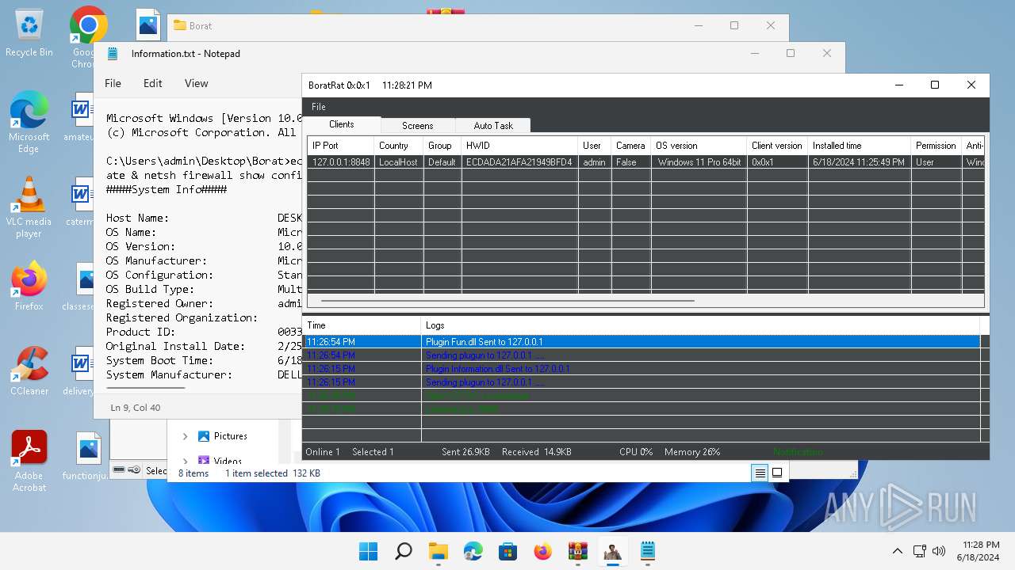Click the Time column header in logs
1015x570 pixels.
coord(362,325)
